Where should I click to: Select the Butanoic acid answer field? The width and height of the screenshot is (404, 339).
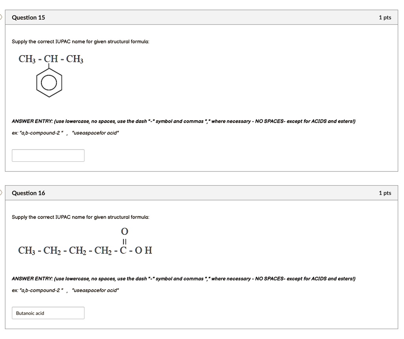[48, 313]
